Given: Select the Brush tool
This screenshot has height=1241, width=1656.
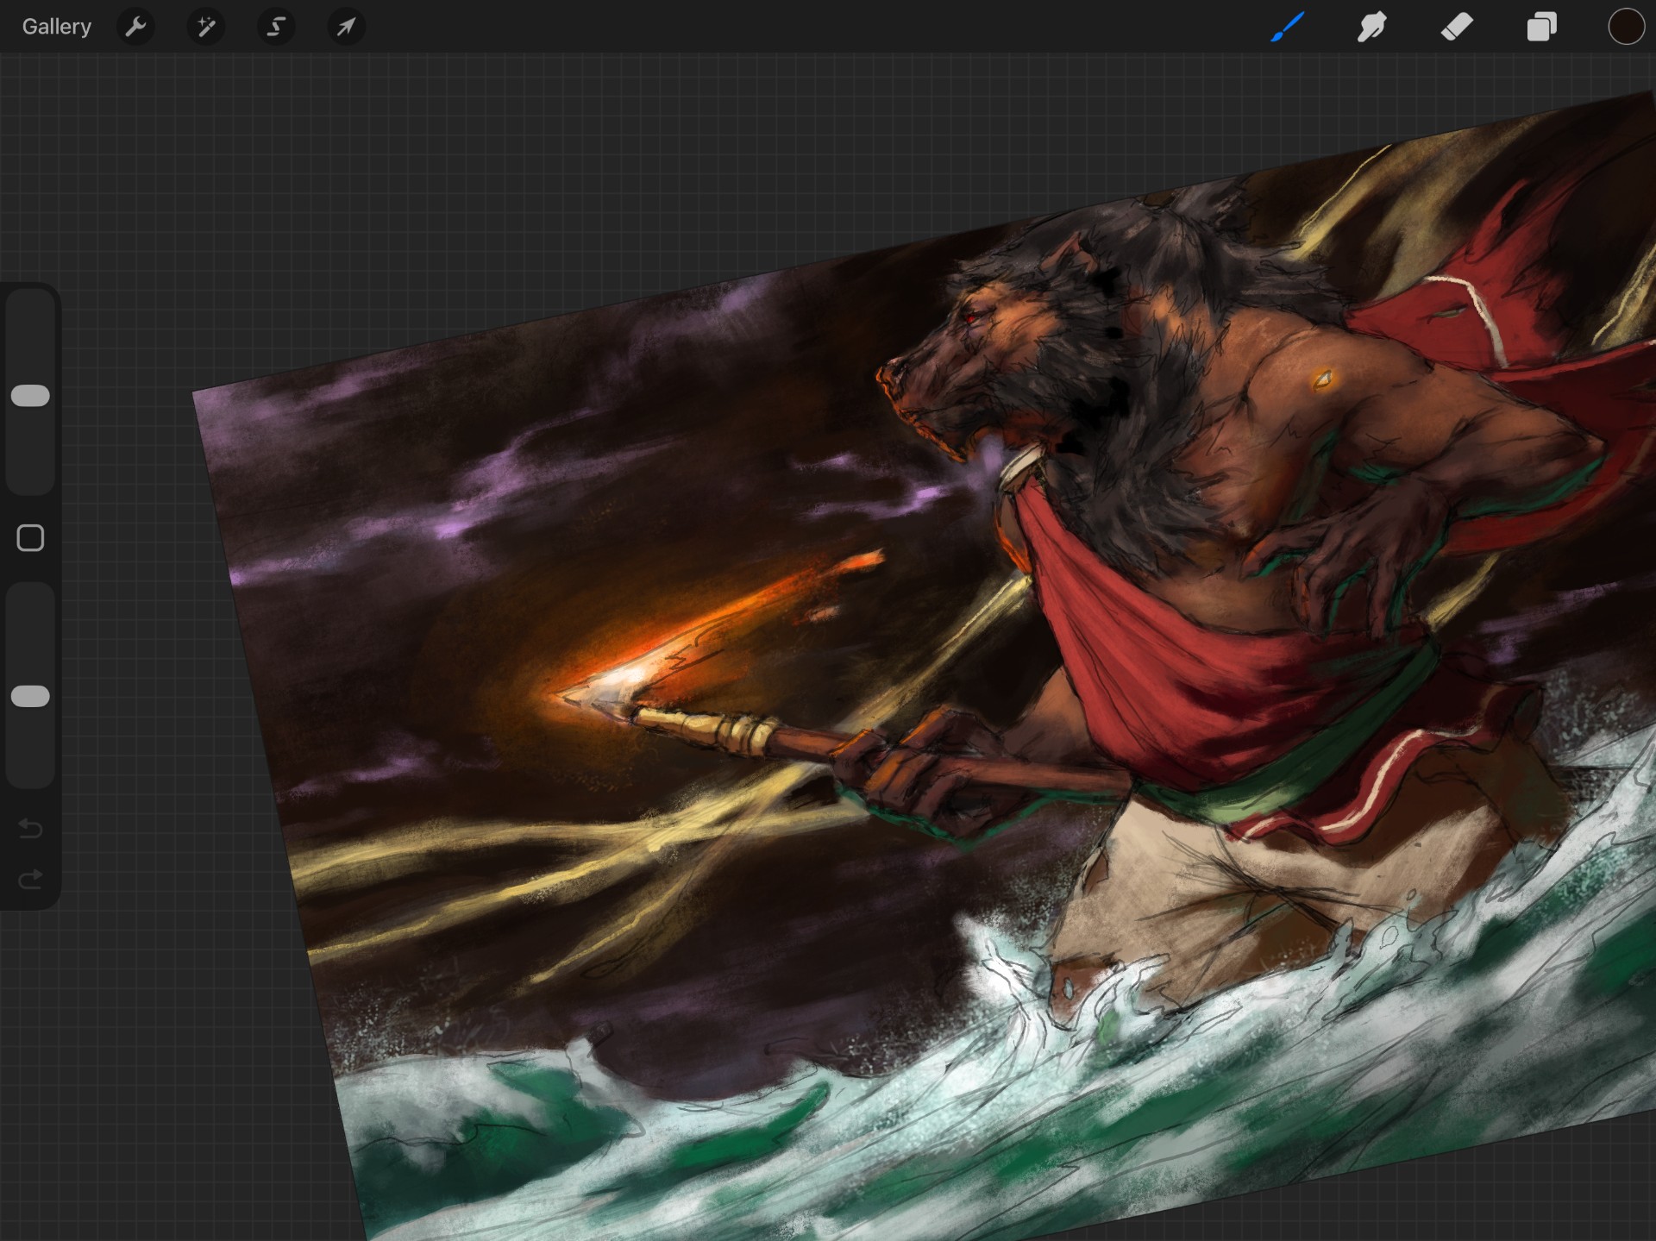Looking at the screenshot, I should coord(1287,27).
